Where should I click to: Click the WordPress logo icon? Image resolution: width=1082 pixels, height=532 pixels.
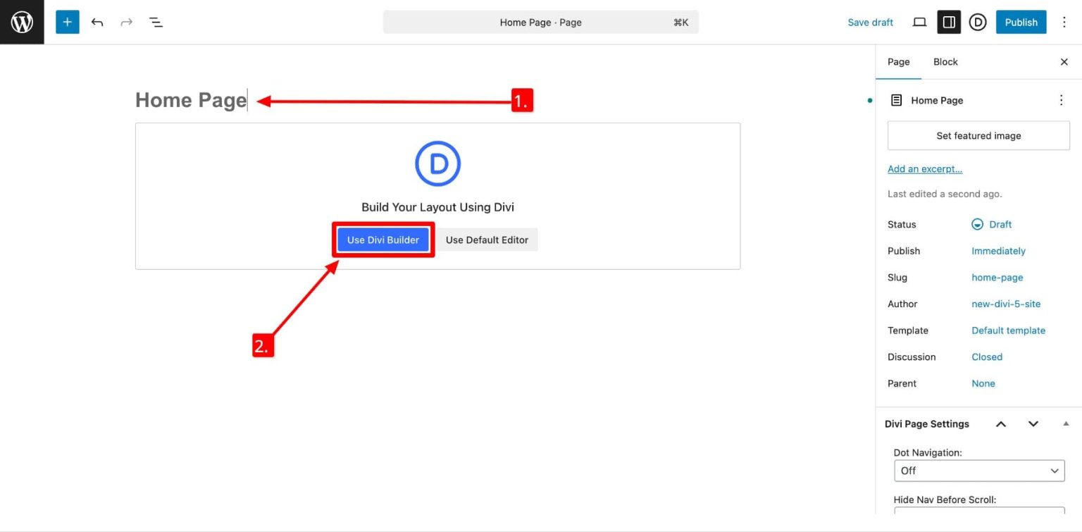[x=22, y=22]
